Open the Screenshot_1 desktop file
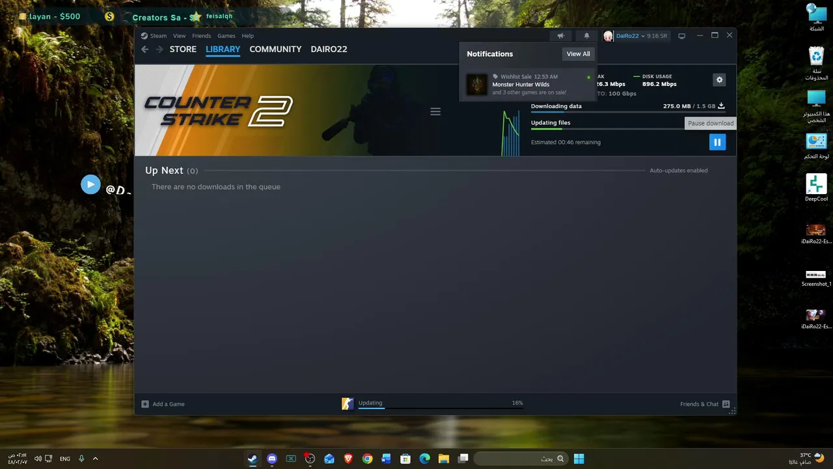Screen dimensions: 833x469 click(816, 277)
